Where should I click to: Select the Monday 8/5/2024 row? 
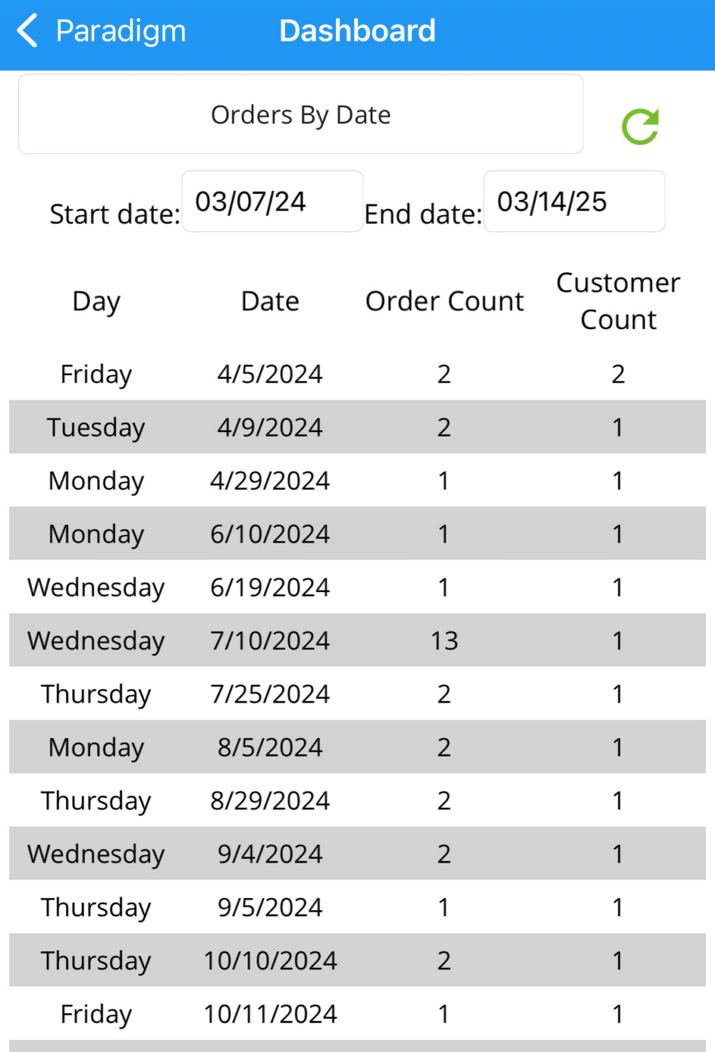point(357,747)
